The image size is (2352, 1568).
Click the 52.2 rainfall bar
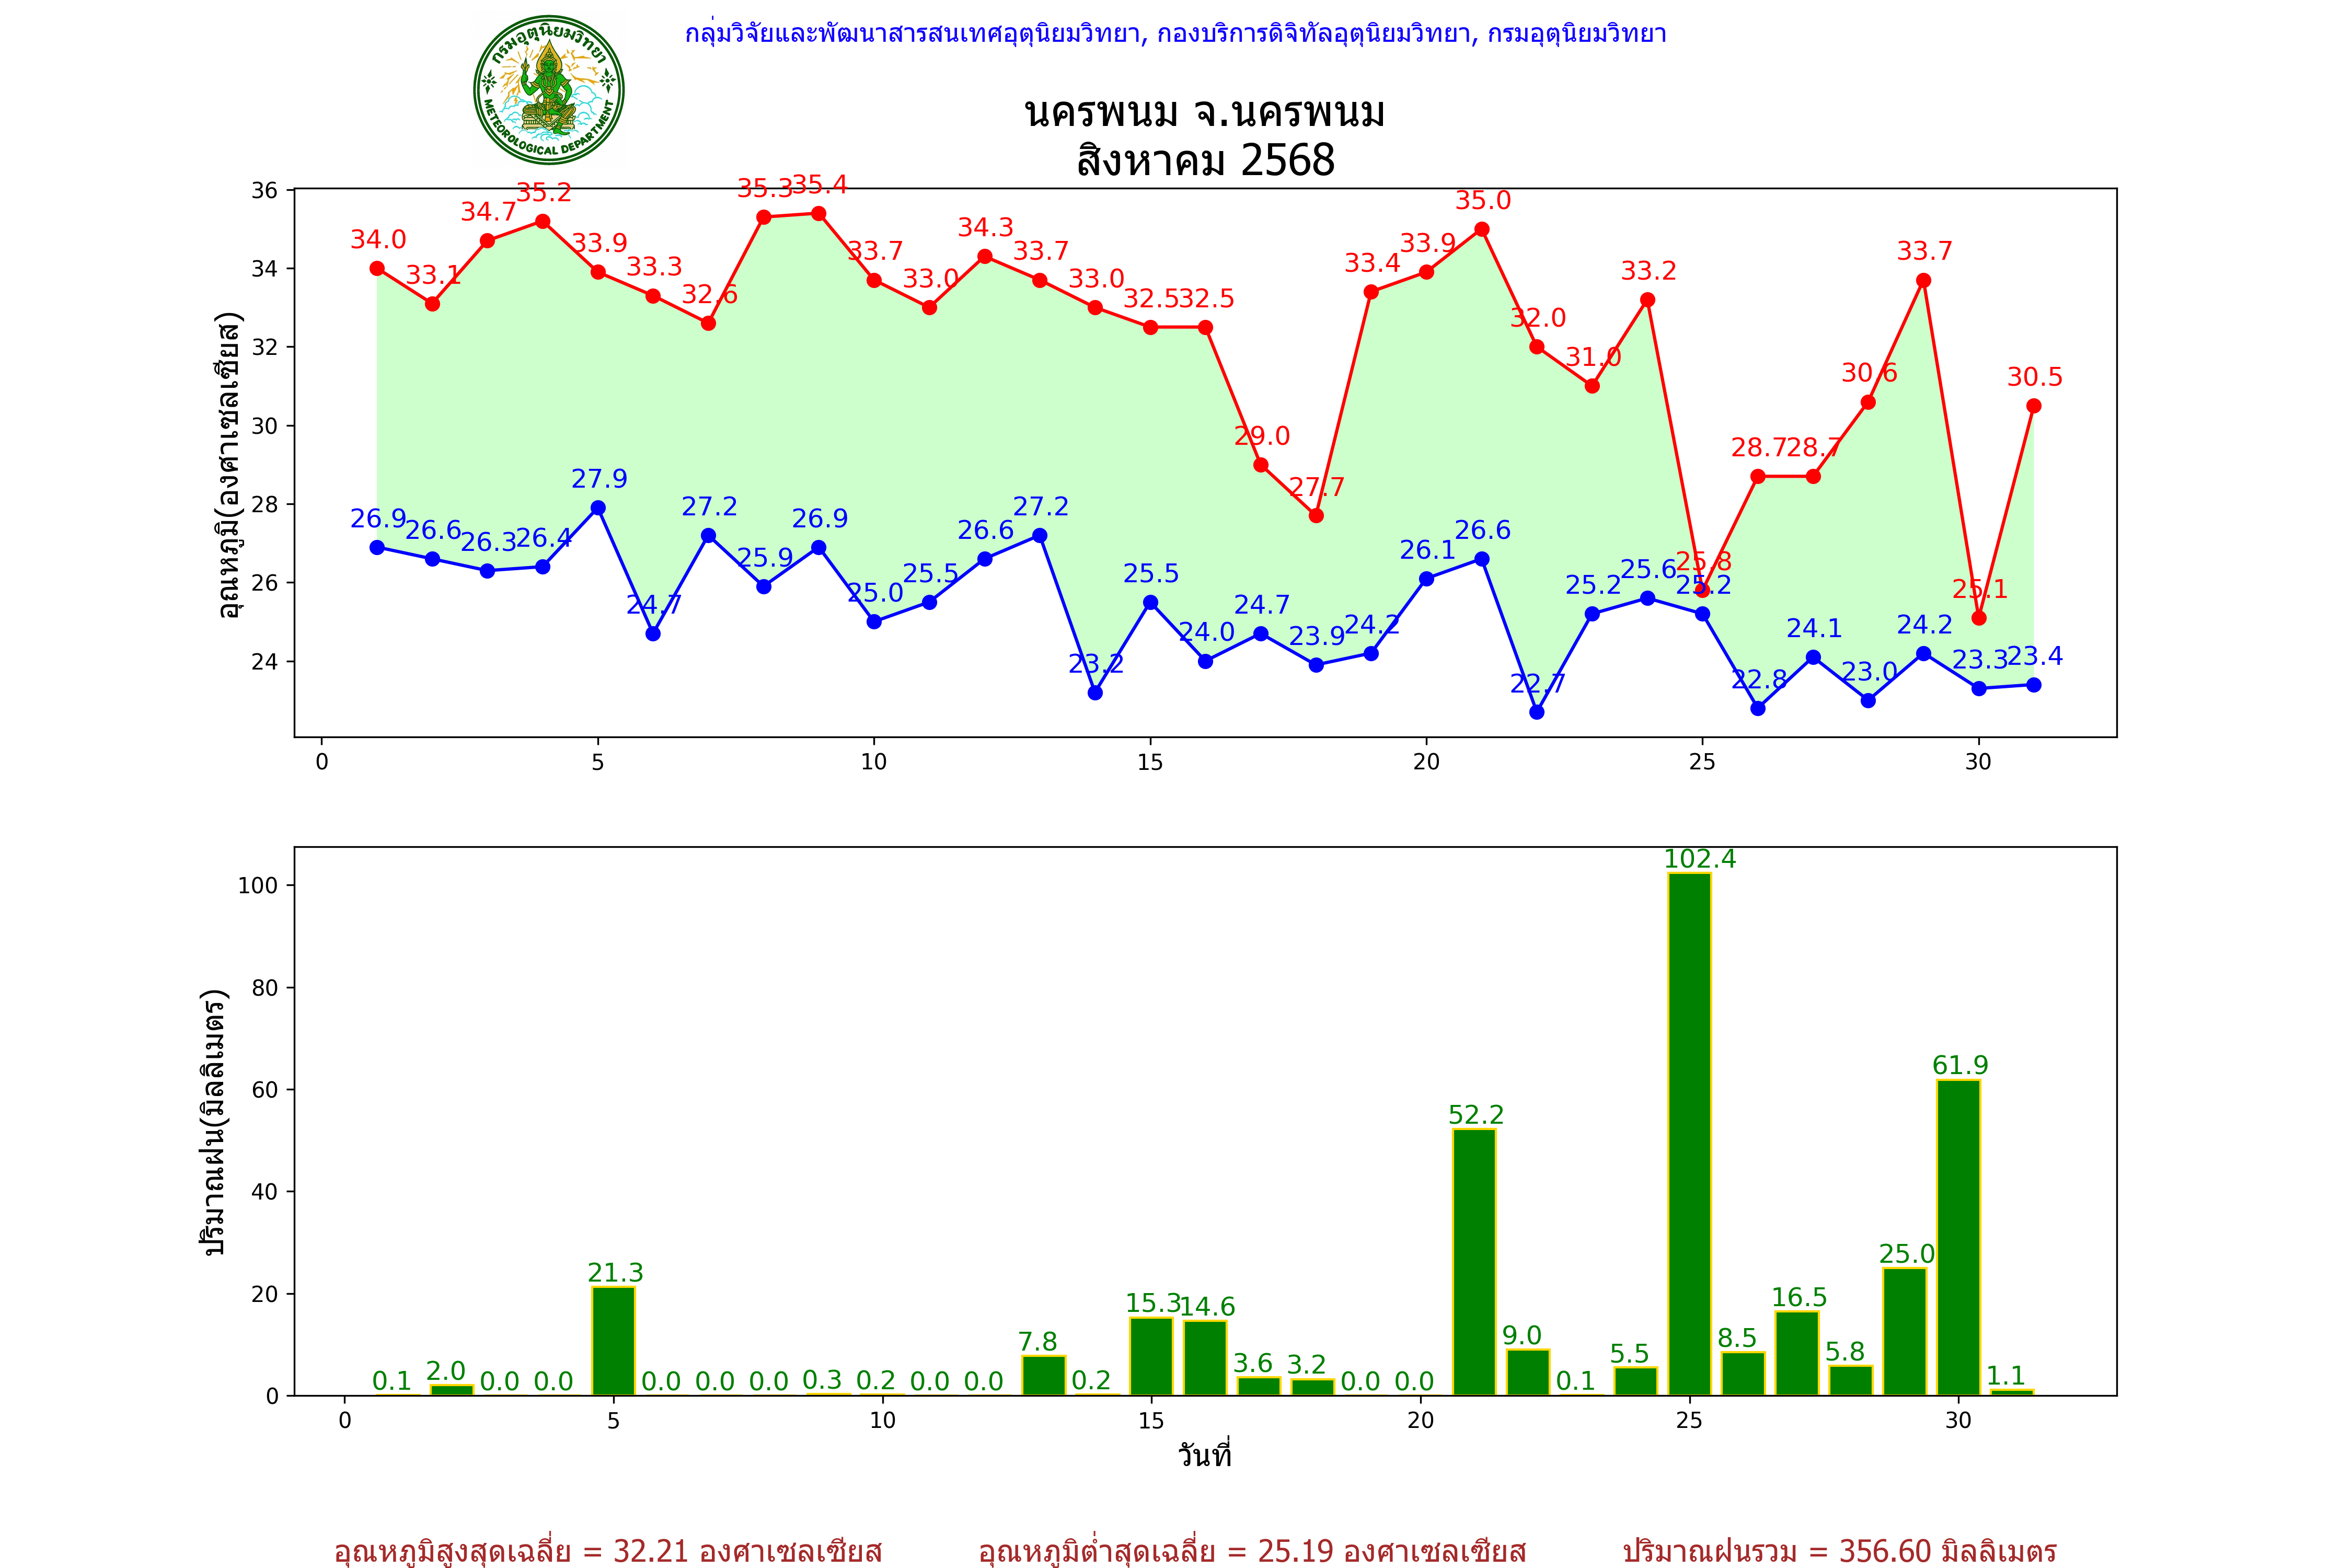click(x=1474, y=1262)
